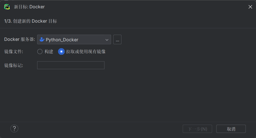
Task: Focus the 镜像标记 text input field
Action: 71,65
